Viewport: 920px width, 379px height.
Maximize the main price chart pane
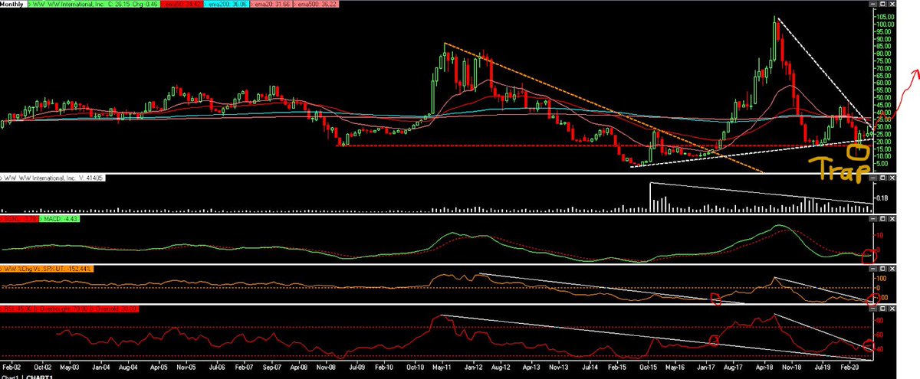tap(882, 4)
